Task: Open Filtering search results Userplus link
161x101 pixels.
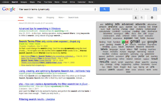Action: point(37,99)
